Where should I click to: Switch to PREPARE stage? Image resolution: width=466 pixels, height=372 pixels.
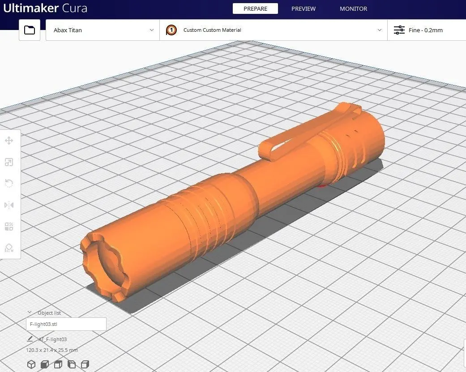click(255, 9)
